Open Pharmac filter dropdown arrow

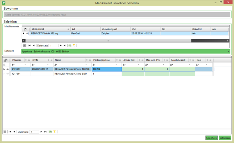point(25,64)
